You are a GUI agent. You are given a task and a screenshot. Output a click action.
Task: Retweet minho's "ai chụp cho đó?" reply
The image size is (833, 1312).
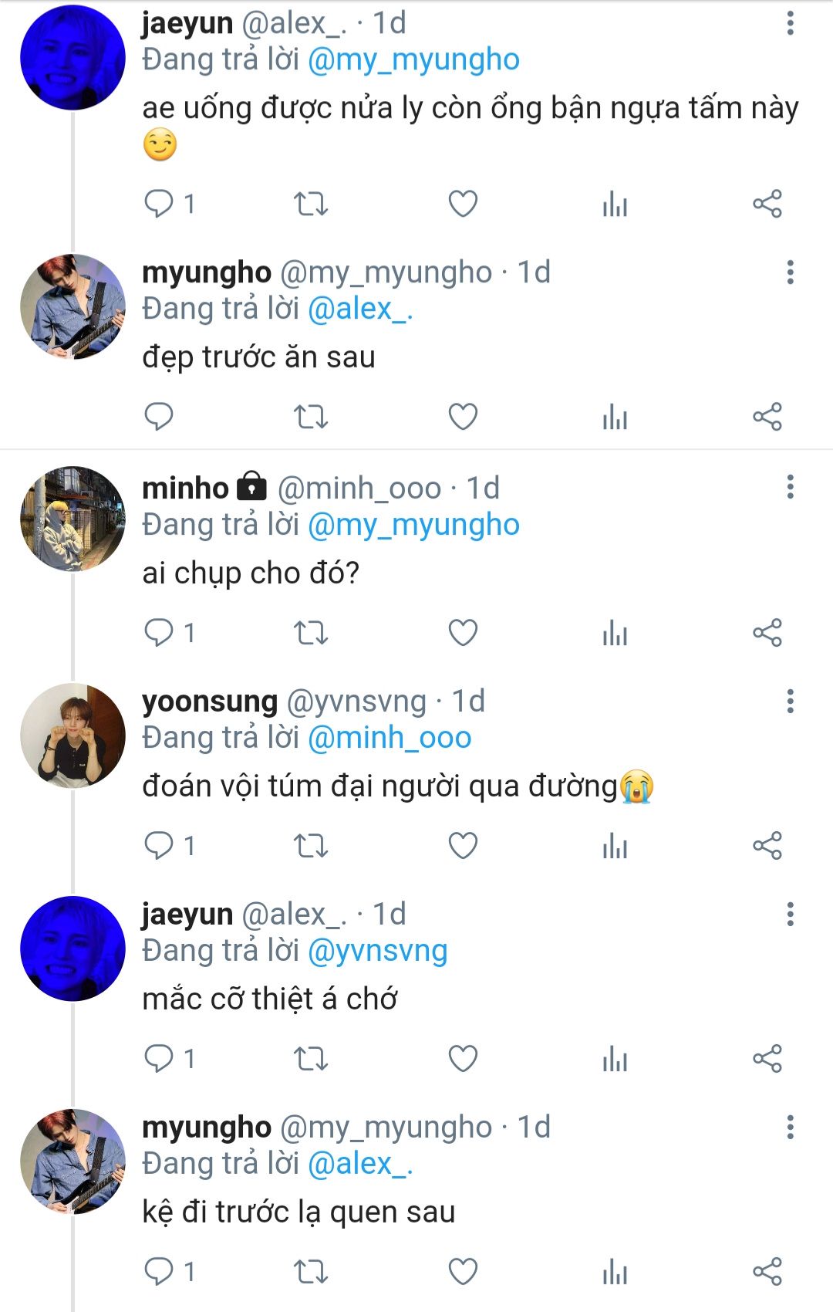311,633
